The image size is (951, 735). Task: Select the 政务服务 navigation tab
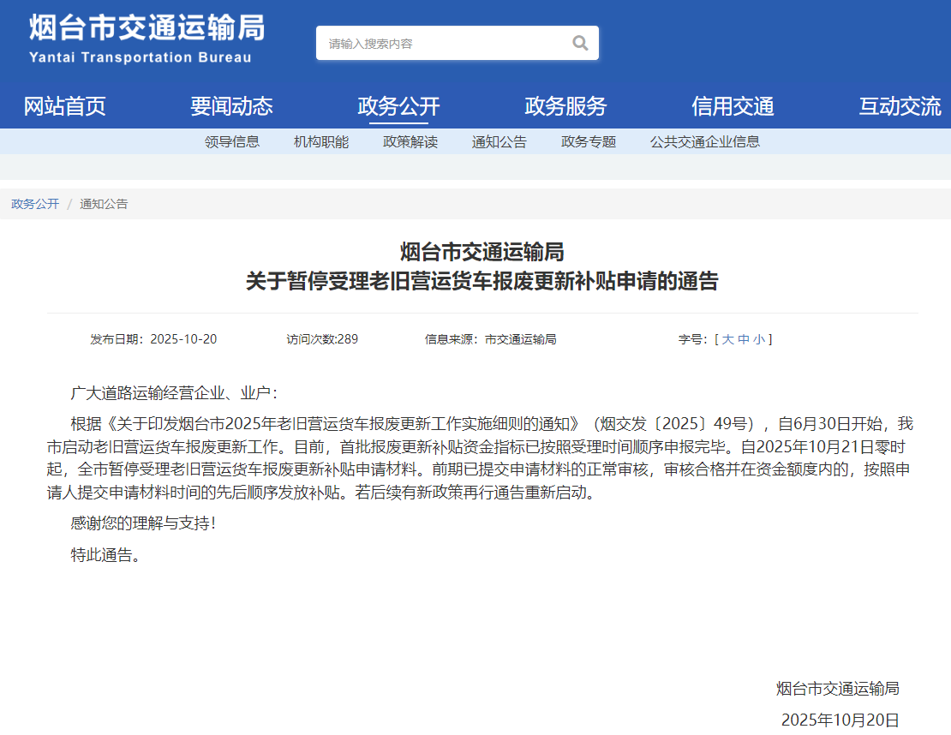[566, 105]
